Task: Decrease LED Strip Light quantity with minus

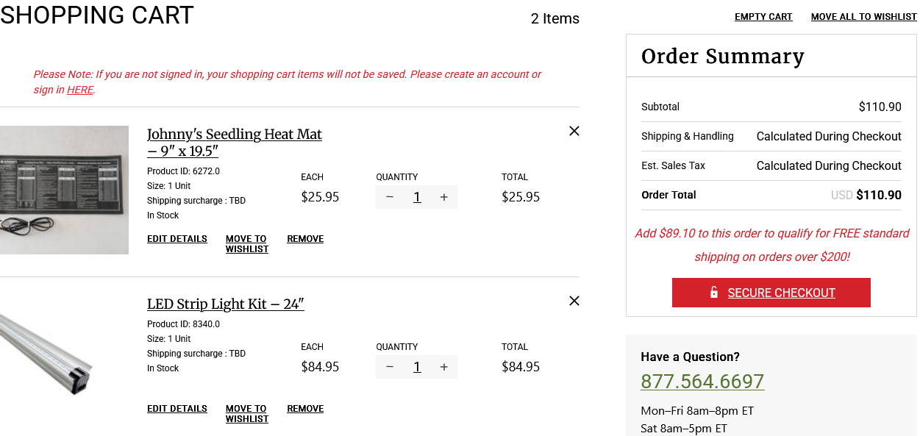Action: pos(390,367)
